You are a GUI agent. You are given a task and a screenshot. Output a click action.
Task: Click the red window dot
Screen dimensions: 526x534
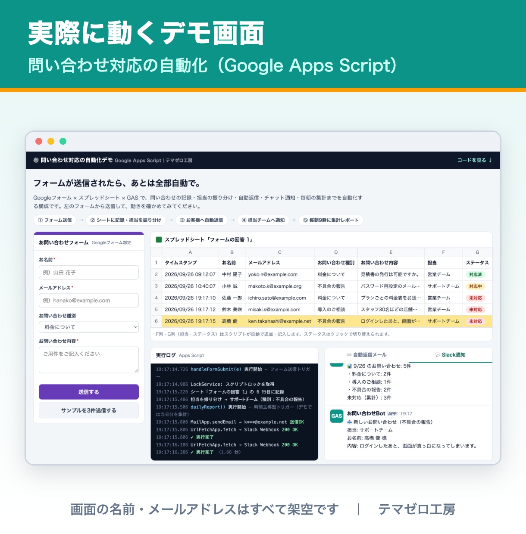click(39, 141)
